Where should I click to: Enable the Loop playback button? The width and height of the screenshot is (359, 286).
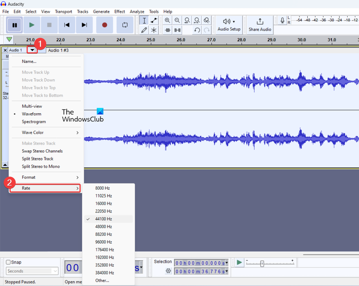pyautogui.click(x=124, y=25)
